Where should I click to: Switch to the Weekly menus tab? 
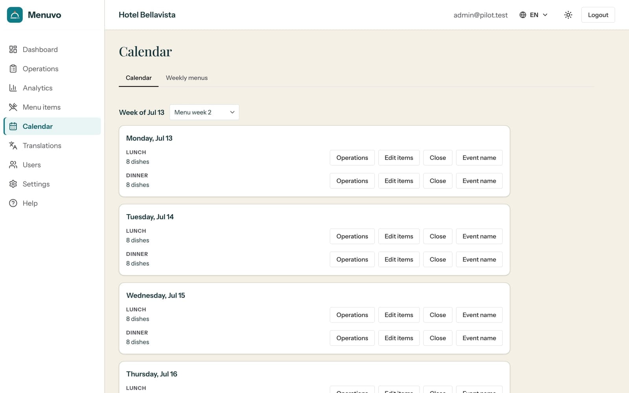187,78
